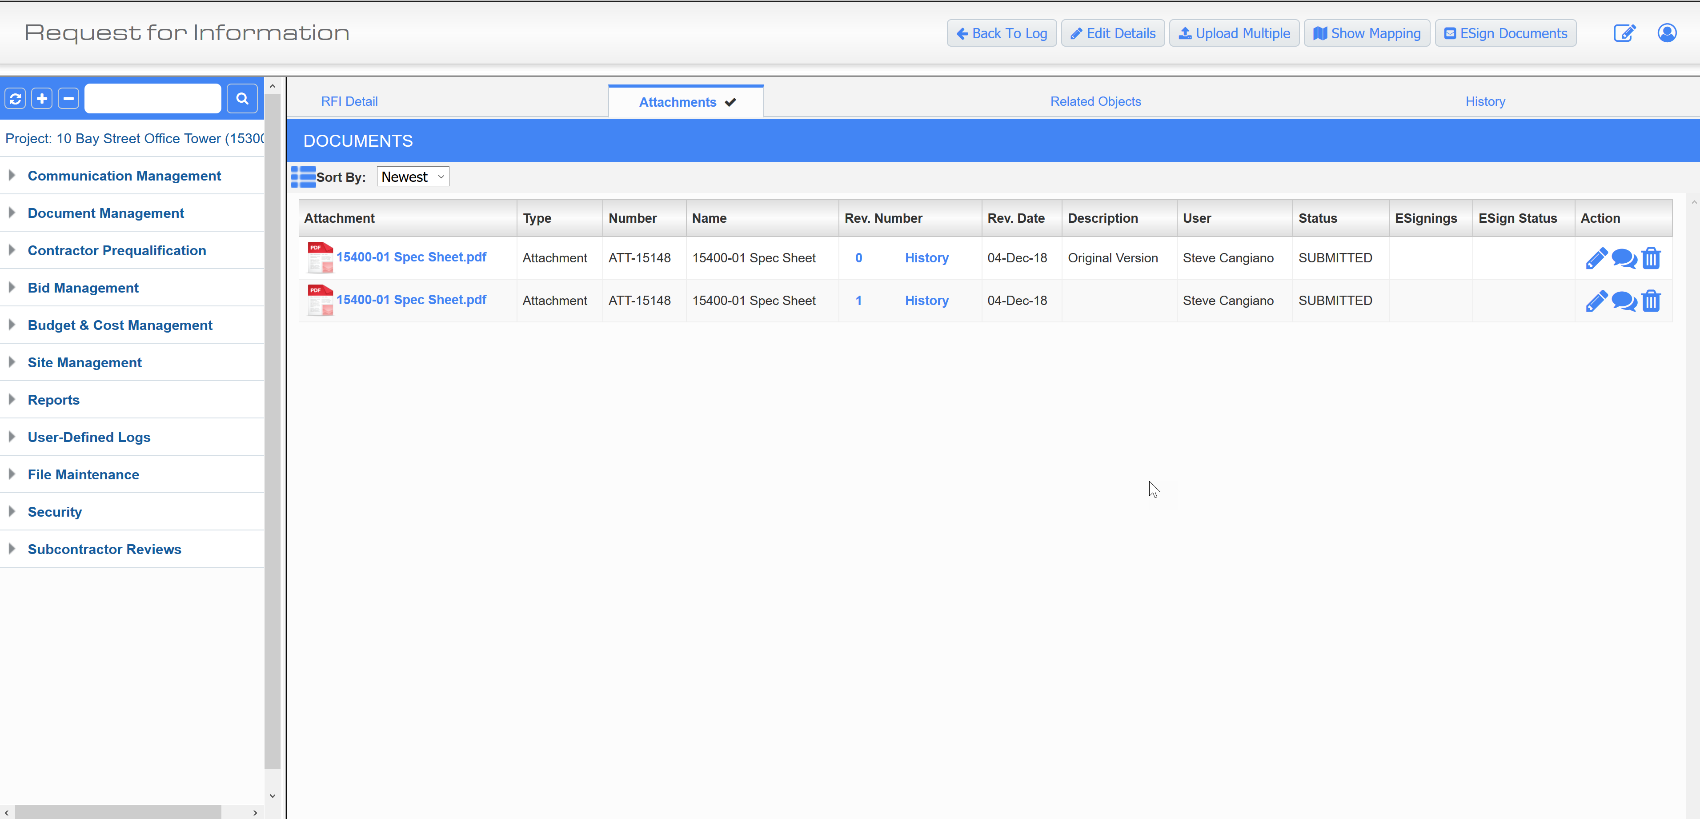Select the Attachments tab

tap(686, 102)
